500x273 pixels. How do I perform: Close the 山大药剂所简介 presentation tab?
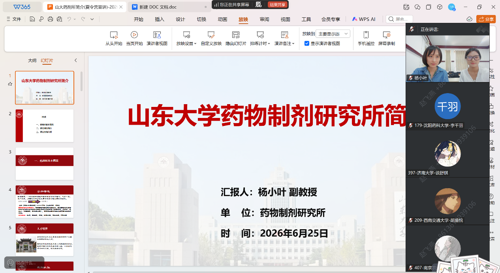[x=120, y=7]
